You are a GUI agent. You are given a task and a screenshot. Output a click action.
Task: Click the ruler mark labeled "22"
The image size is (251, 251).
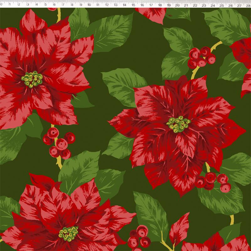click(x=195, y=5)
